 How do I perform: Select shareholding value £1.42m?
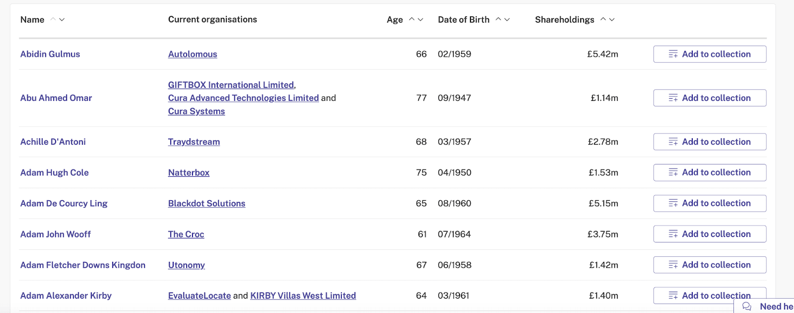604,265
